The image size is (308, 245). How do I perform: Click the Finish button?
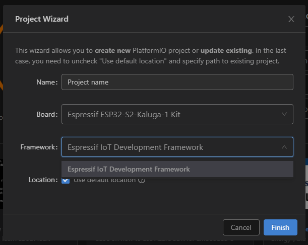click(280, 227)
